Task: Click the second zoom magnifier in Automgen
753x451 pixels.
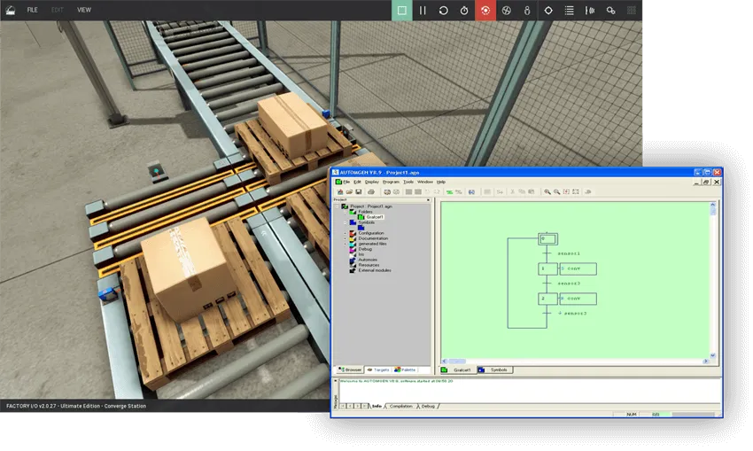Action: (x=556, y=191)
